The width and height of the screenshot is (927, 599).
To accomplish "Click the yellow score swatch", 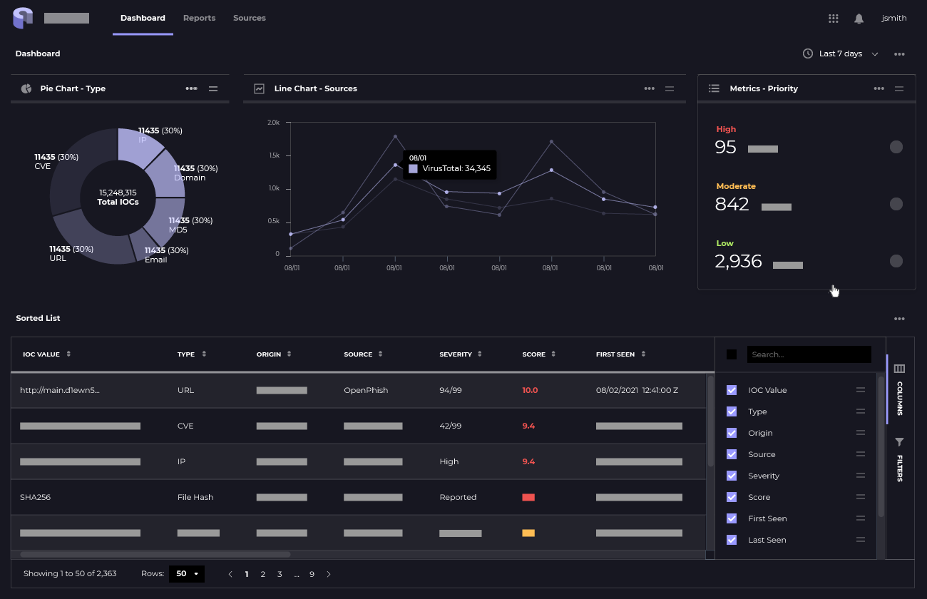I will 528,533.
